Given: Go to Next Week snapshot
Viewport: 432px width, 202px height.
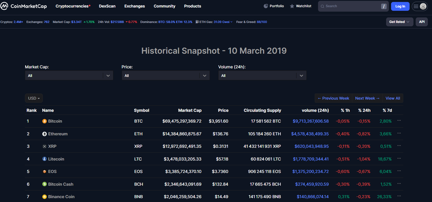Looking at the screenshot, I should [x=368, y=98].
